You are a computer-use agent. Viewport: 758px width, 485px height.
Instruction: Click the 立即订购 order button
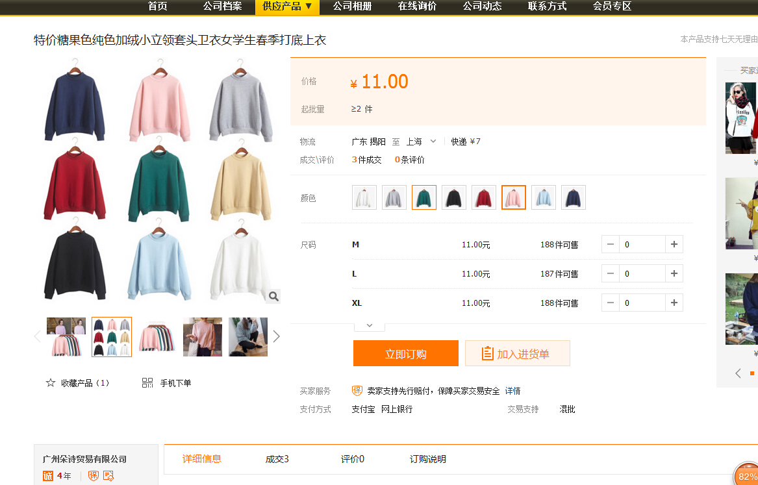(x=406, y=354)
